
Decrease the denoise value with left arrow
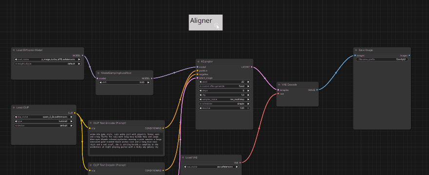click(x=200, y=108)
